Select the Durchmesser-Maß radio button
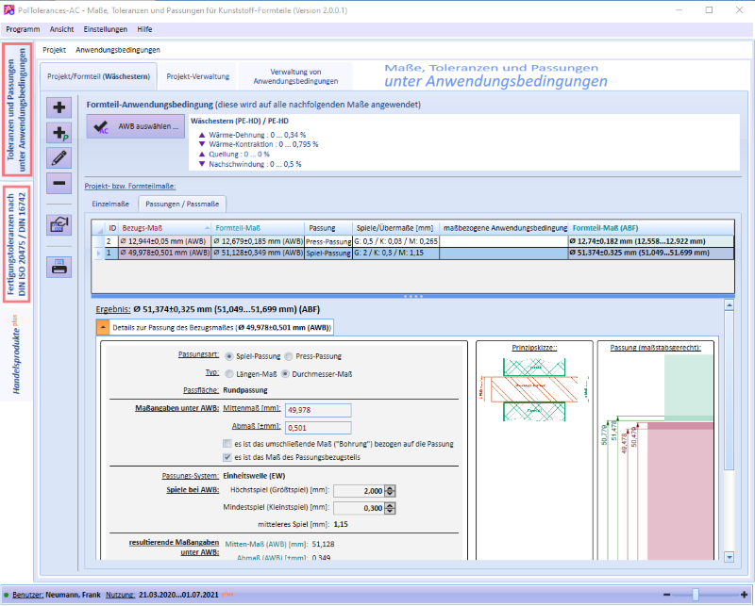The height and width of the screenshot is (606, 755). pos(285,374)
